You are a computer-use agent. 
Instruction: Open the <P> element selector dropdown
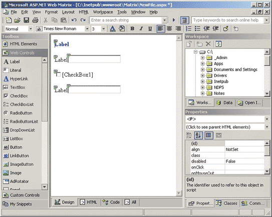tap(266, 119)
